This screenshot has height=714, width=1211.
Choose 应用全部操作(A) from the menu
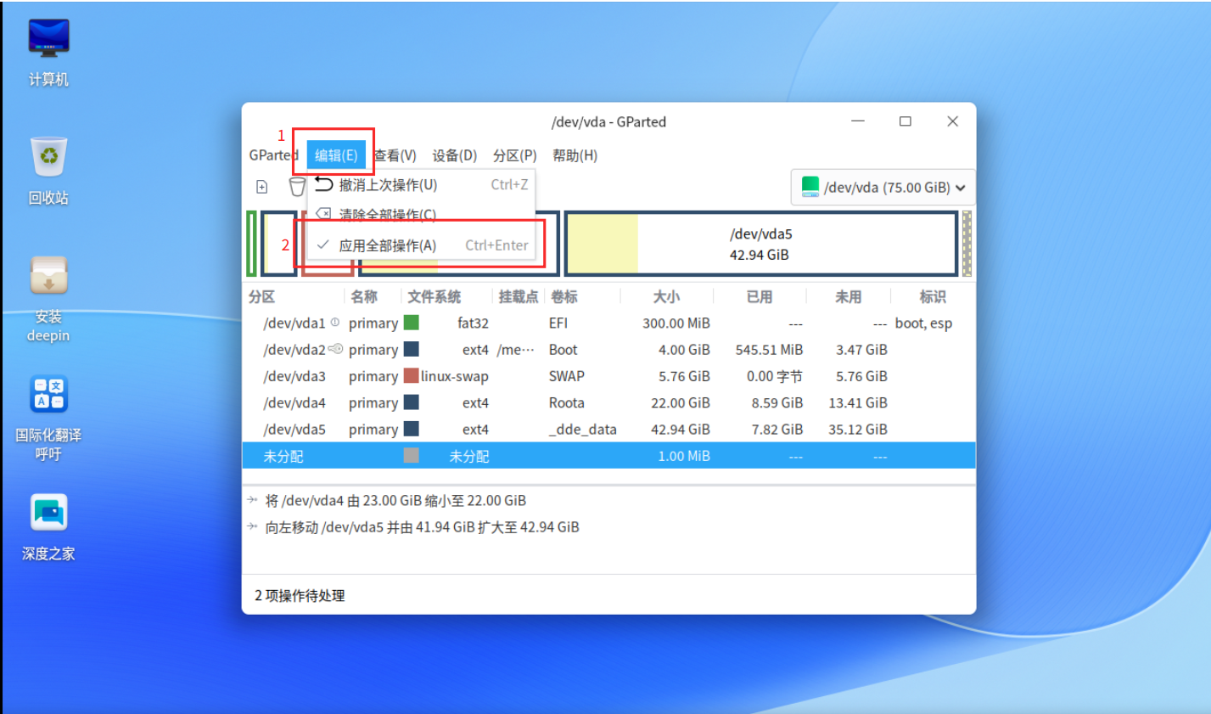click(x=421, y=245)
